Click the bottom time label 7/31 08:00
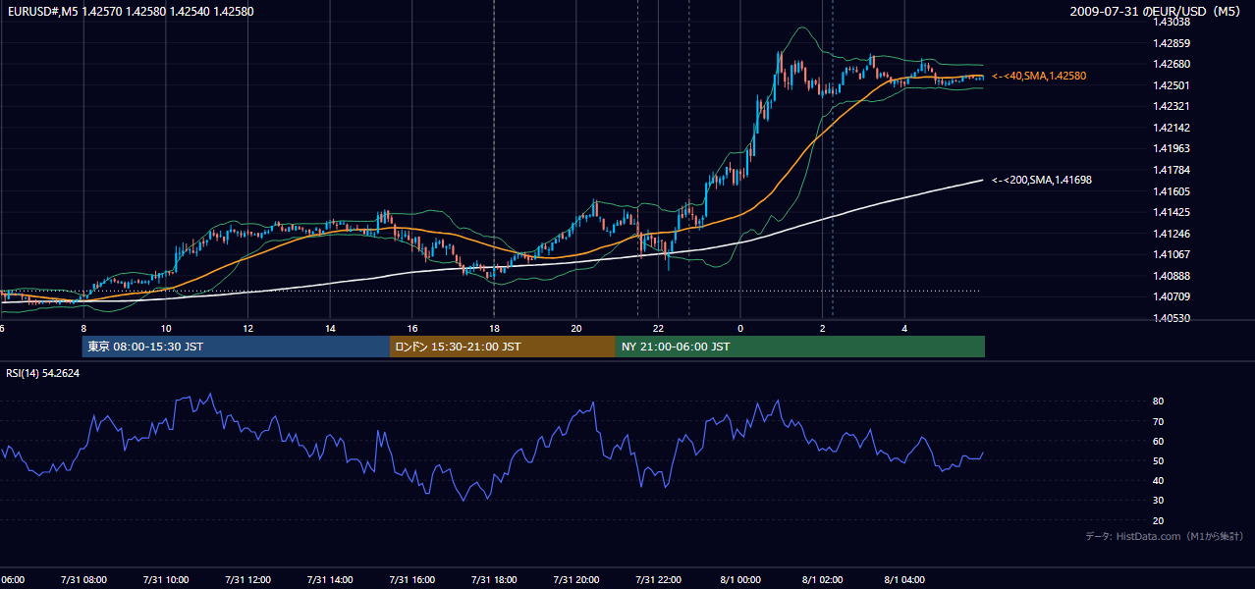 point(83,580)
